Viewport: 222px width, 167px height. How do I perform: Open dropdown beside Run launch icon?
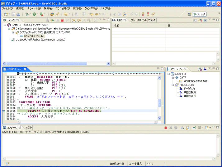[x=38, y=14]
